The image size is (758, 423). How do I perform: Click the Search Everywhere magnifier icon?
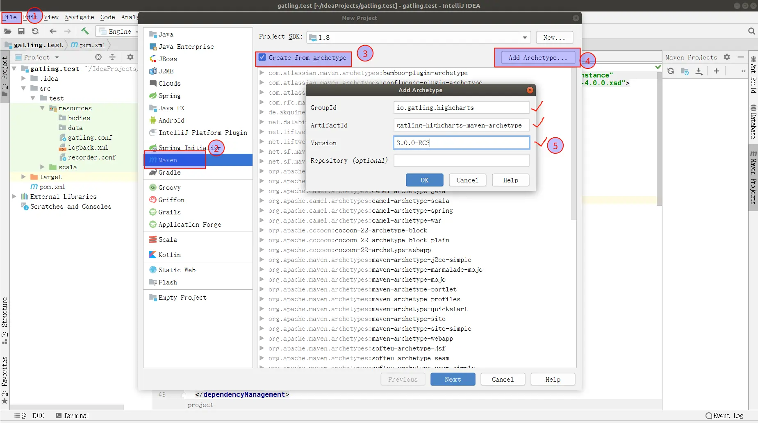coord(751,31)
